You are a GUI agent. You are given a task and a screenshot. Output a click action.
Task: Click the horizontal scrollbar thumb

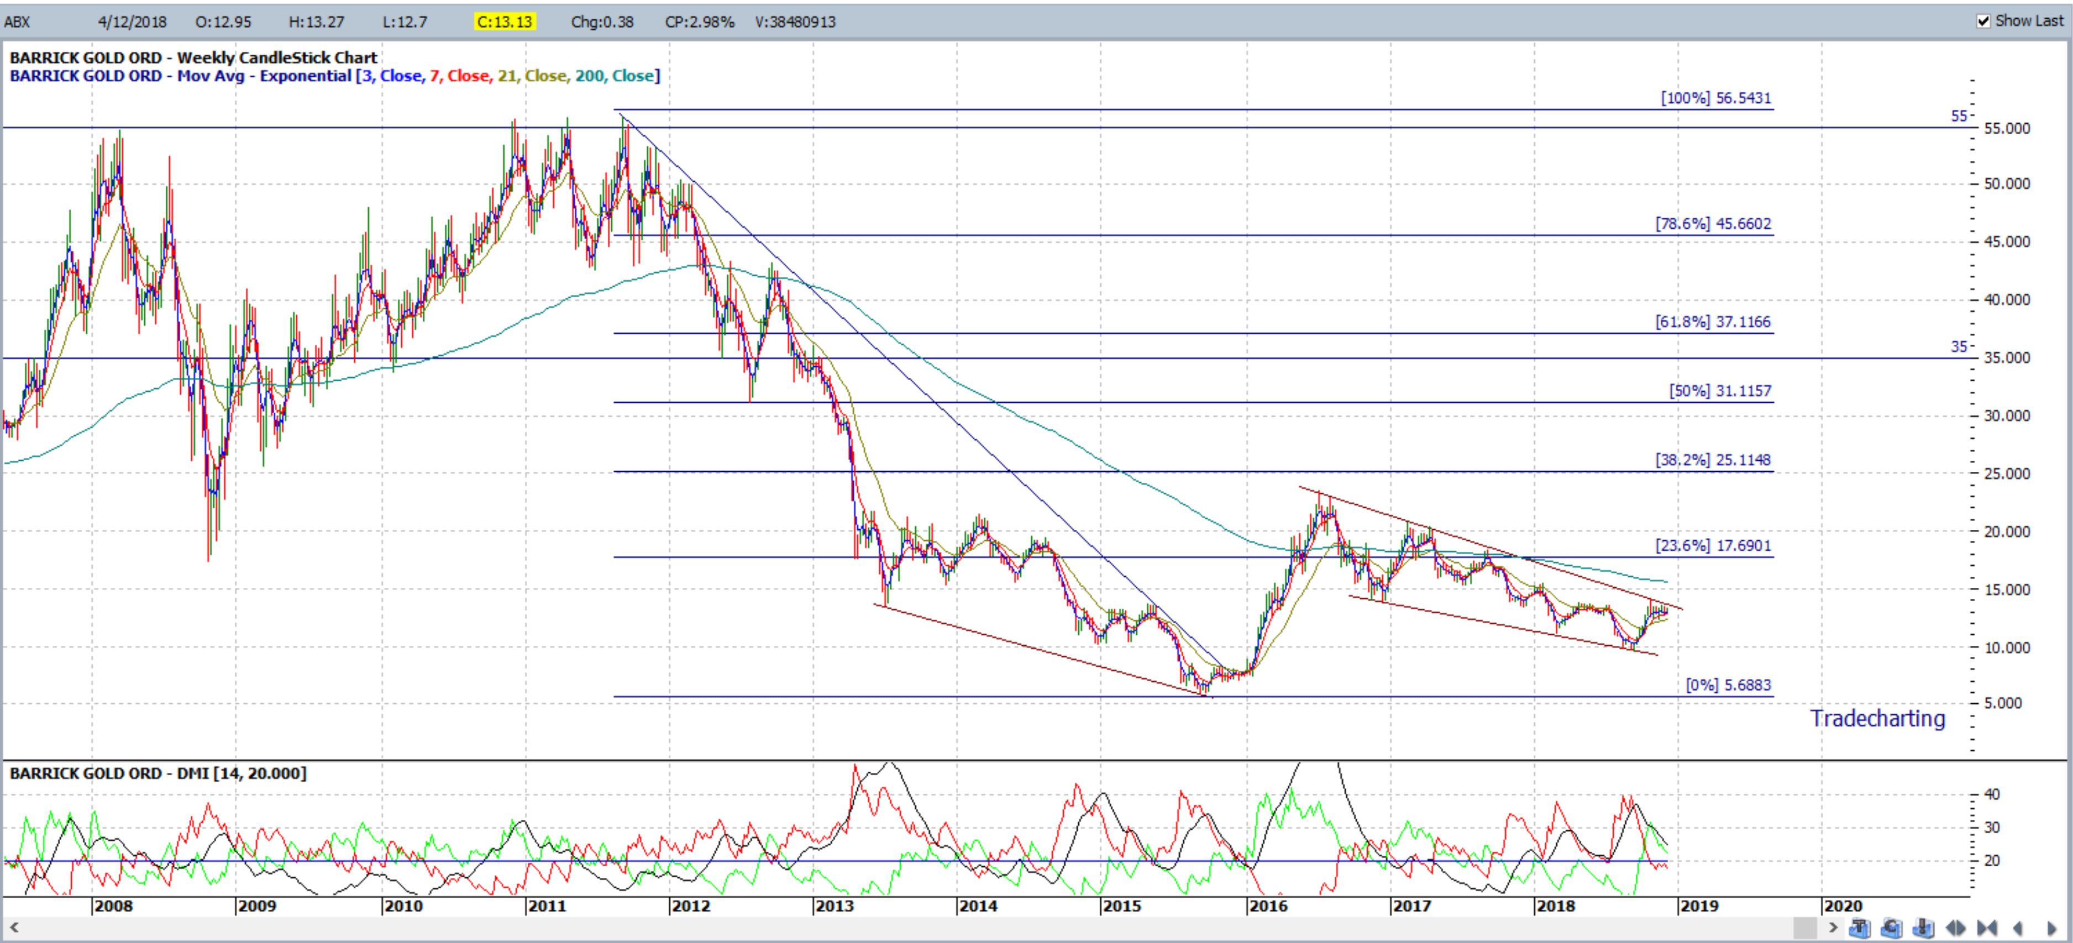click(1806, 928)
